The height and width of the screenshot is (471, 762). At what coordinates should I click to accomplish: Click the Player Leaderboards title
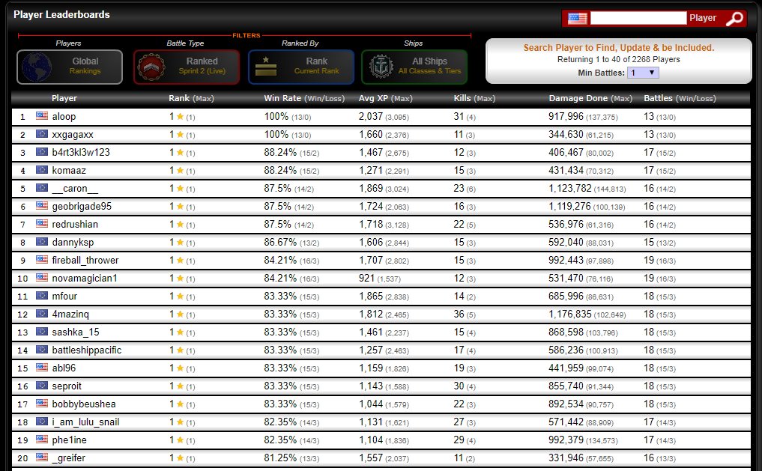[x=61, y=14]
